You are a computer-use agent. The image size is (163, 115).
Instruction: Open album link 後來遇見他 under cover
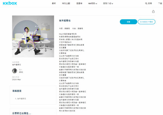(17, 65)
